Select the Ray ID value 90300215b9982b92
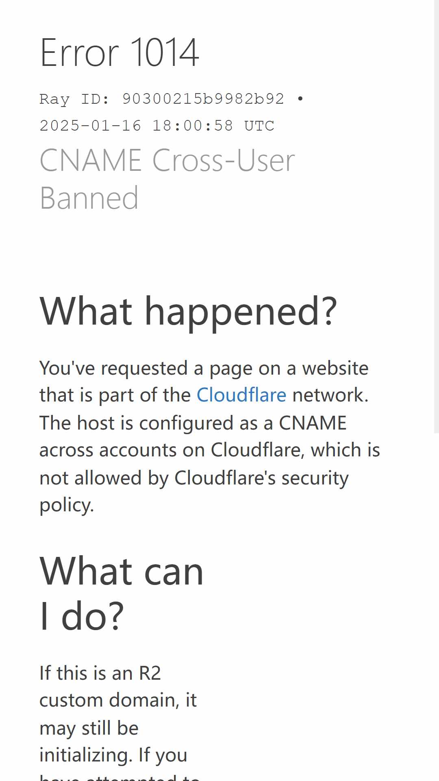 coord(203,99)
